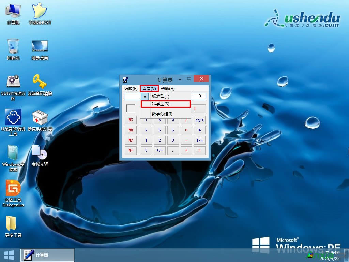Image resolution: width=349 pixels, height=262 pixels.
Task: Select the U深度PE装机工具 icon
Action: (13, 122)
